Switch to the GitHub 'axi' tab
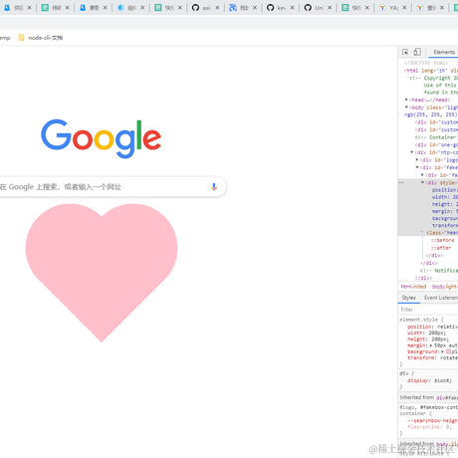This screenshot has width=458, height=458. [202, 8]
